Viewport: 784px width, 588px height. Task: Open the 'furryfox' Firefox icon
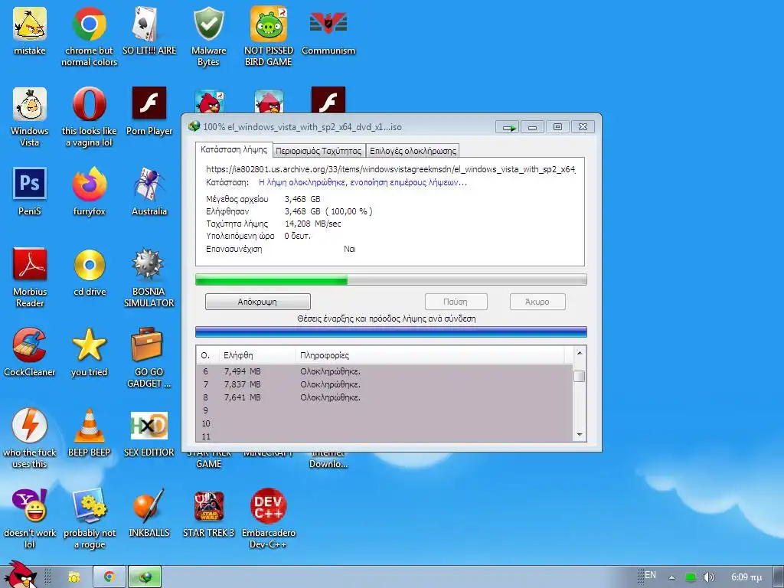pos(89,191)
